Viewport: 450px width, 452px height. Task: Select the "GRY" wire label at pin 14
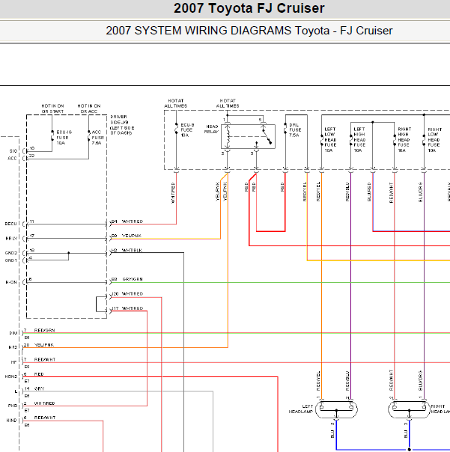(39, 388)
